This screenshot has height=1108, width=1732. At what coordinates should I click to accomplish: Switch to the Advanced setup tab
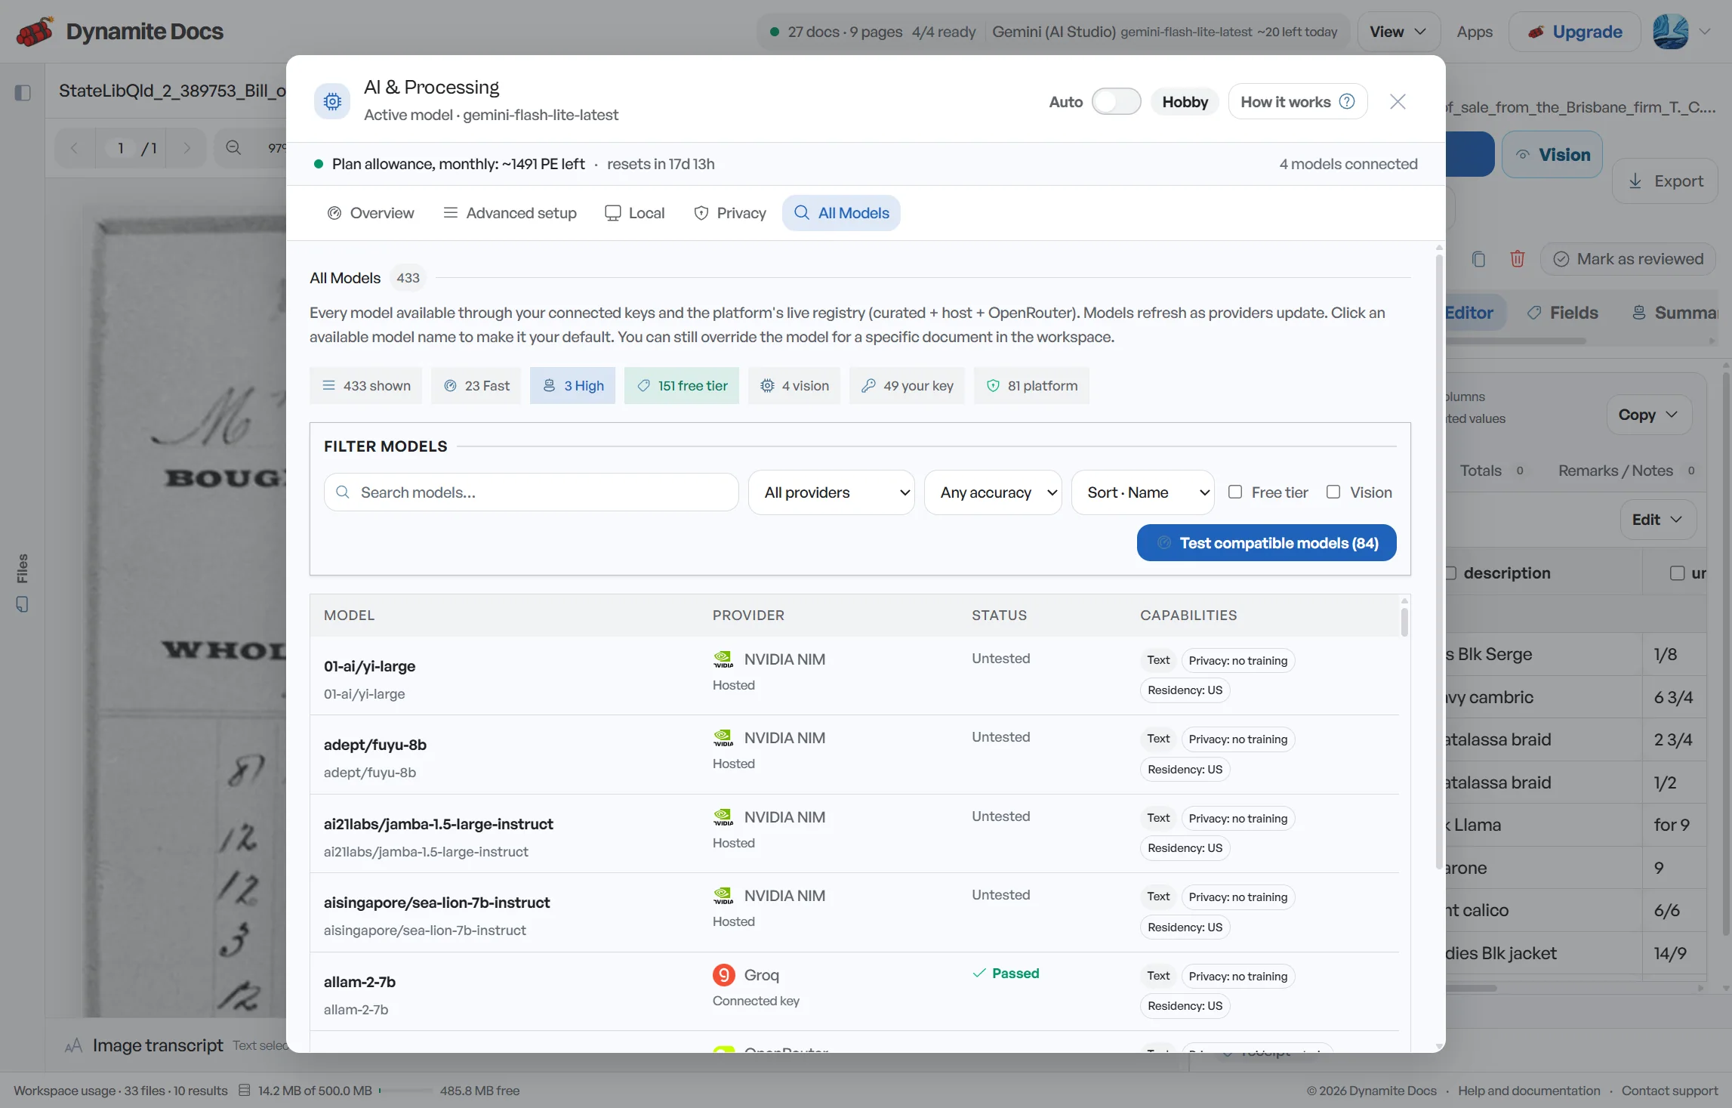[510, 213]
